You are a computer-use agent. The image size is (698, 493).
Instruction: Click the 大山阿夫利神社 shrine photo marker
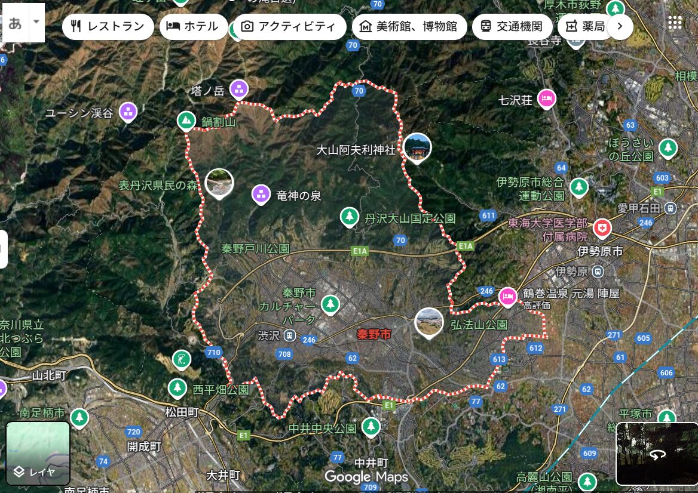[x=417, y=147]
